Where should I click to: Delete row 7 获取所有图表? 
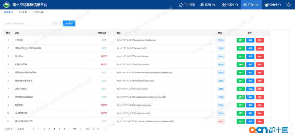point(260,89)
